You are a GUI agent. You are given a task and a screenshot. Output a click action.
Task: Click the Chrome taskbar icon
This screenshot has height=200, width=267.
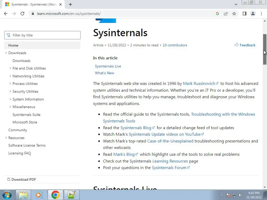[x=55, y=195]
